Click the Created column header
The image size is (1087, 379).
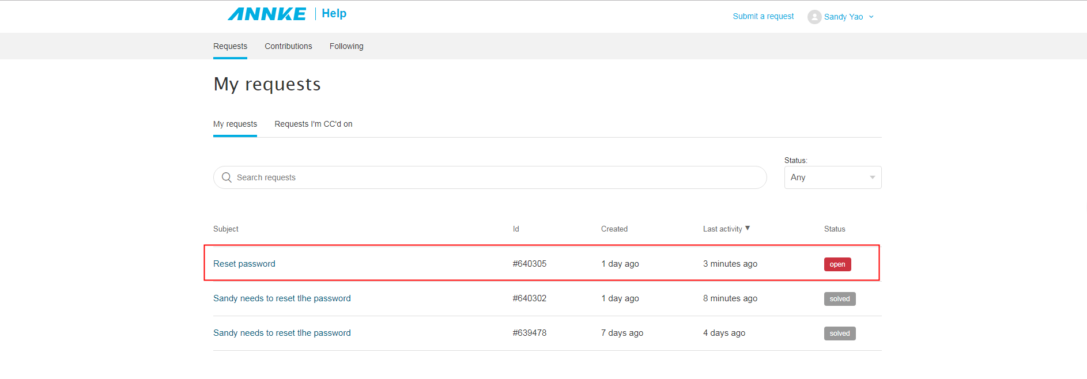coord(614,229)
